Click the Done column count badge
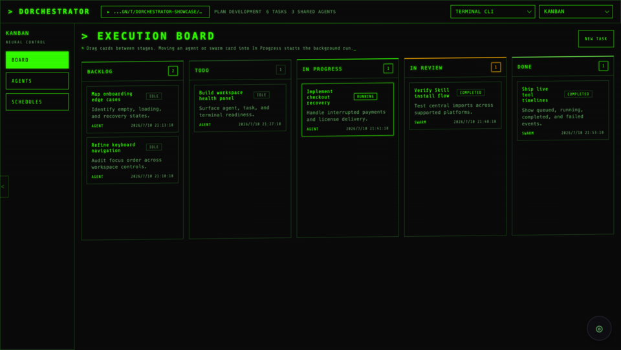Screen dimensions: 621x350 pyautogui.click(x=603, y=66)
